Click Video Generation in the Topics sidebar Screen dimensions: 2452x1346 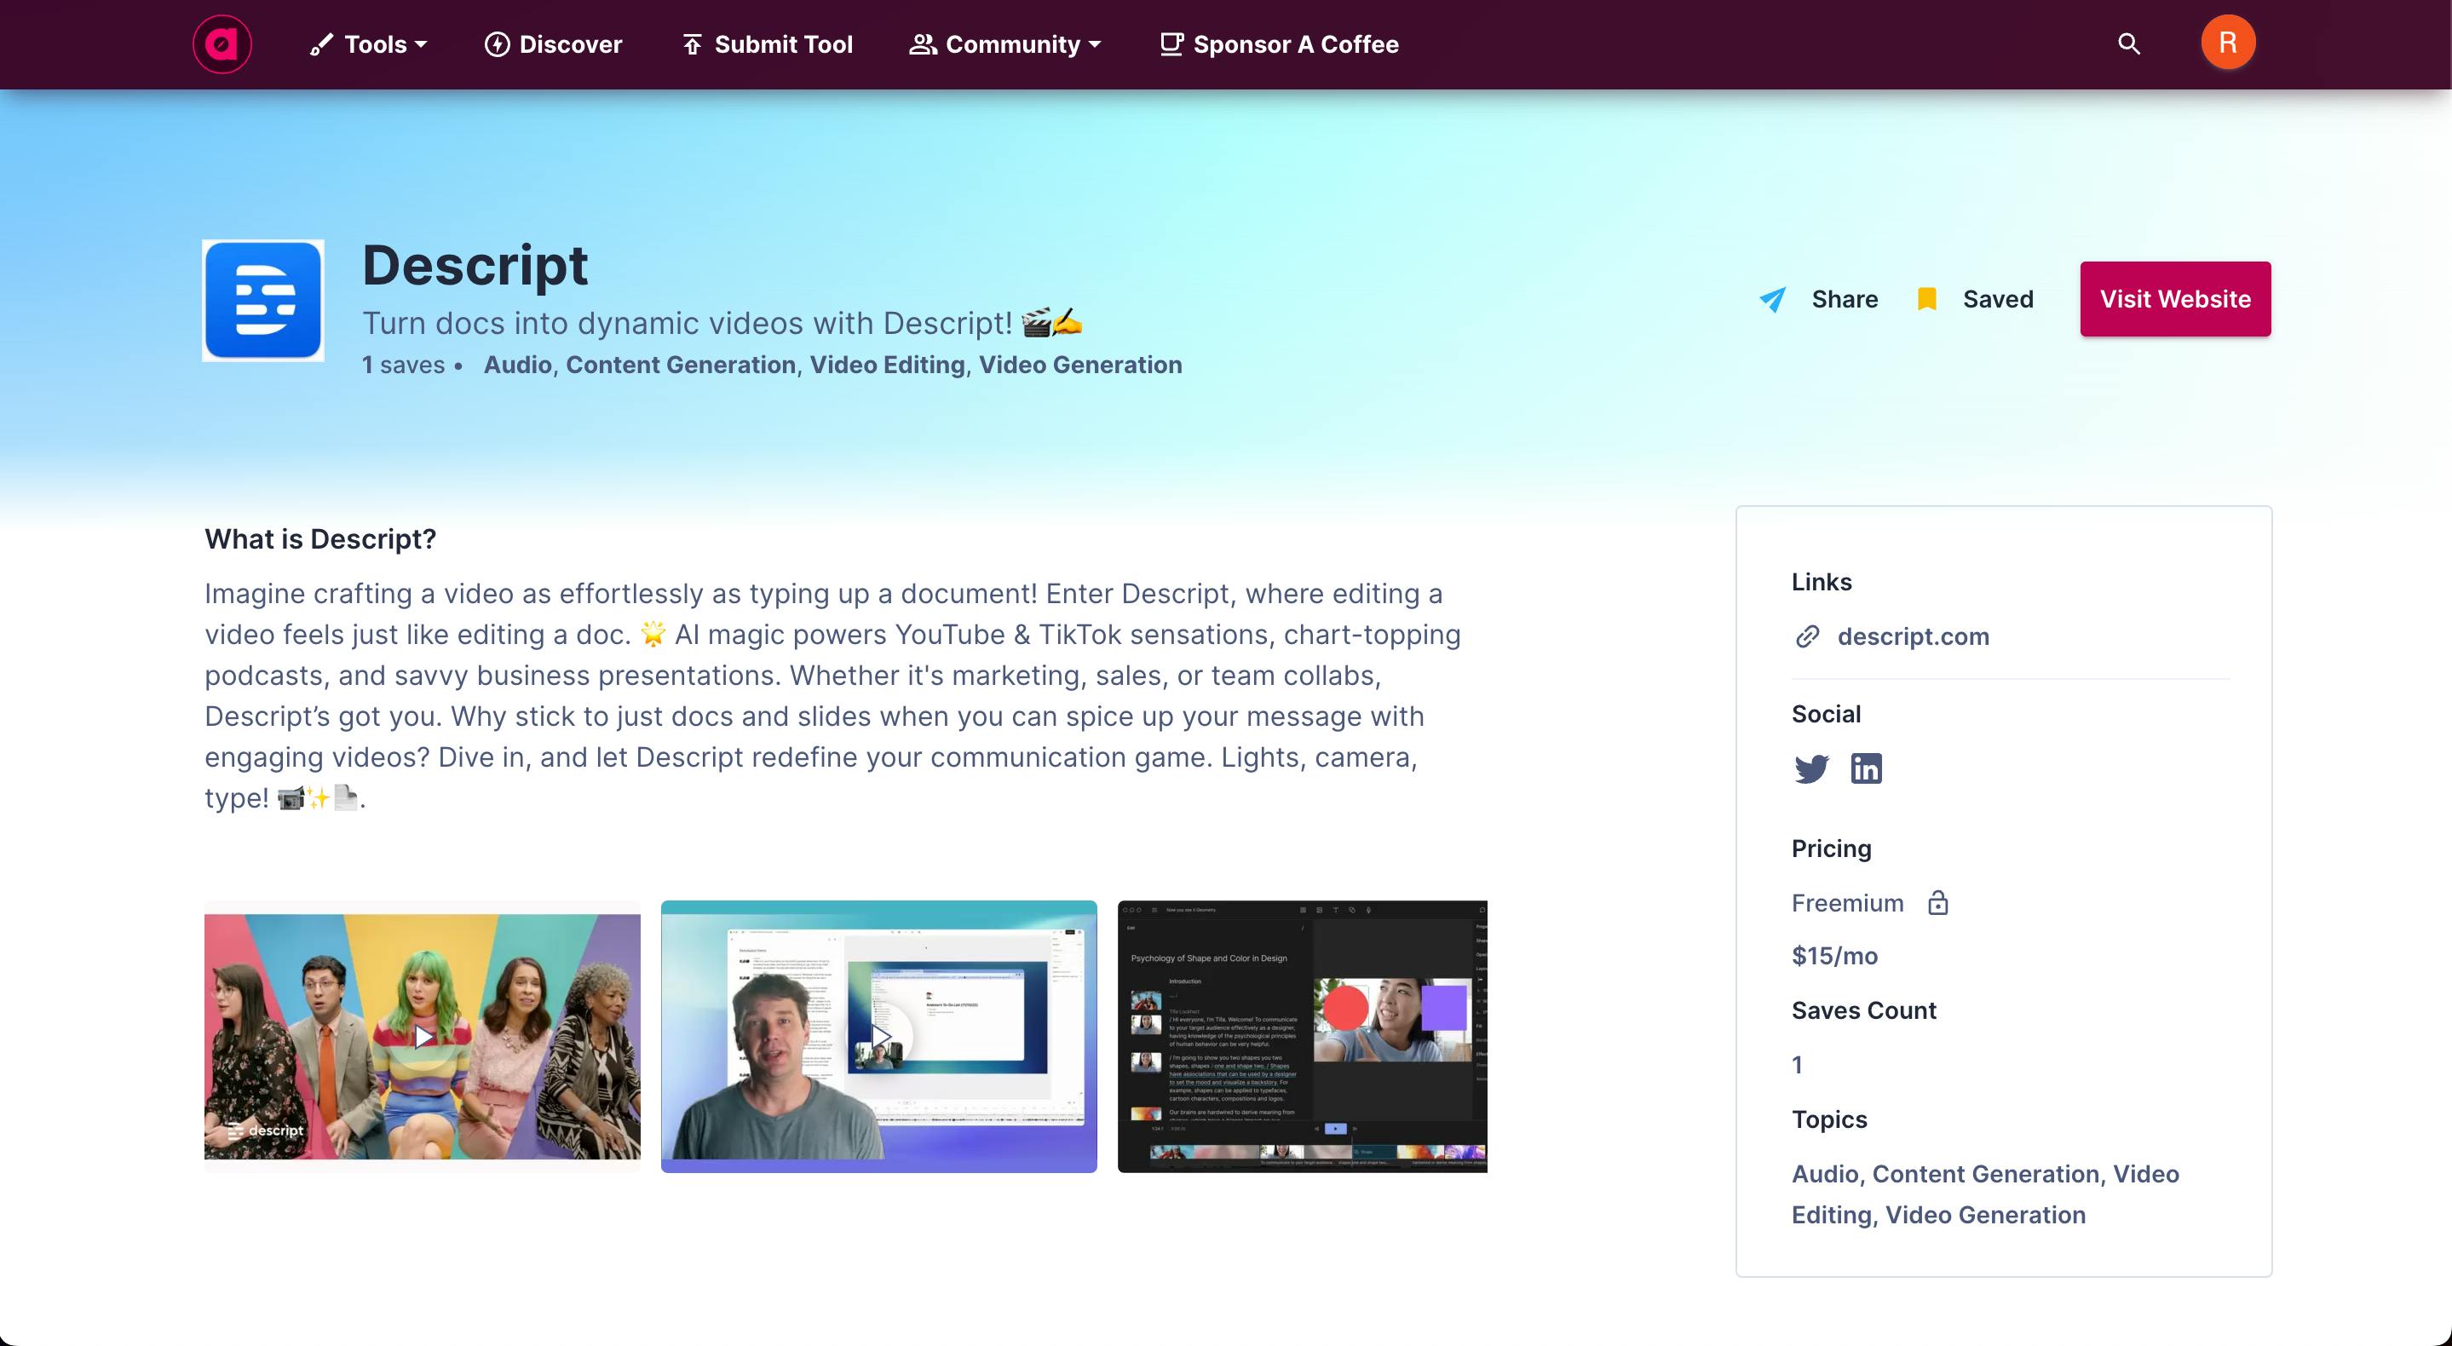click(x=1986, y=1215)
